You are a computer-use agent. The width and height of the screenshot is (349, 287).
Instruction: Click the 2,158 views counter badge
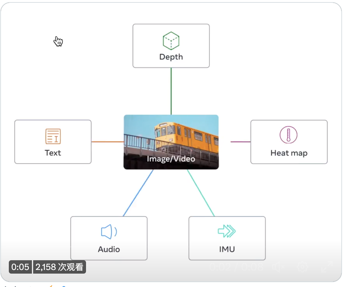pos(59,267)
